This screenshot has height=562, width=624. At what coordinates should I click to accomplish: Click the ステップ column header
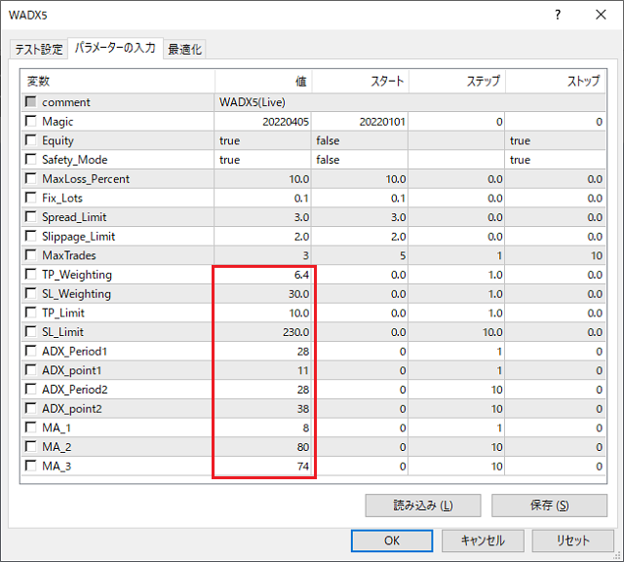[x=457, y=82]
